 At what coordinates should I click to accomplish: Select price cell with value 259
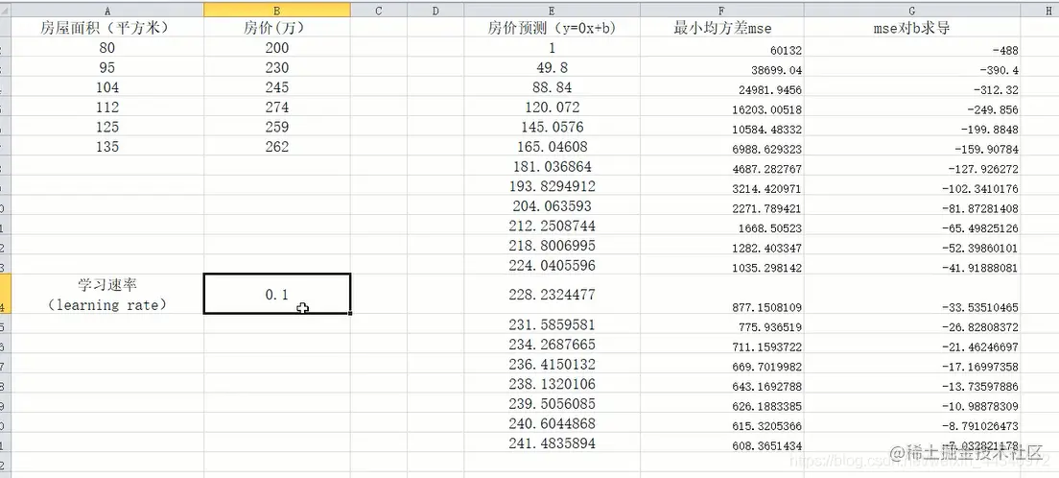point(277,127)
